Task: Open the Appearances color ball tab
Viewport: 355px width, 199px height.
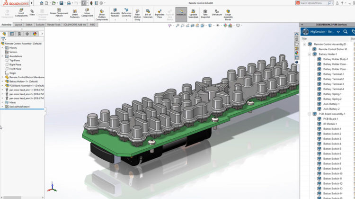Action: click(35, 34)
